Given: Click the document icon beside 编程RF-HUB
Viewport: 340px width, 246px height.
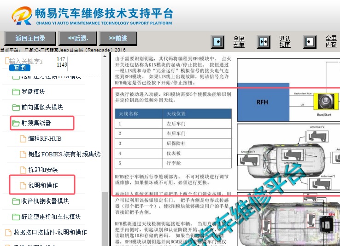Looking at the screenshot, I should point(23,139).
